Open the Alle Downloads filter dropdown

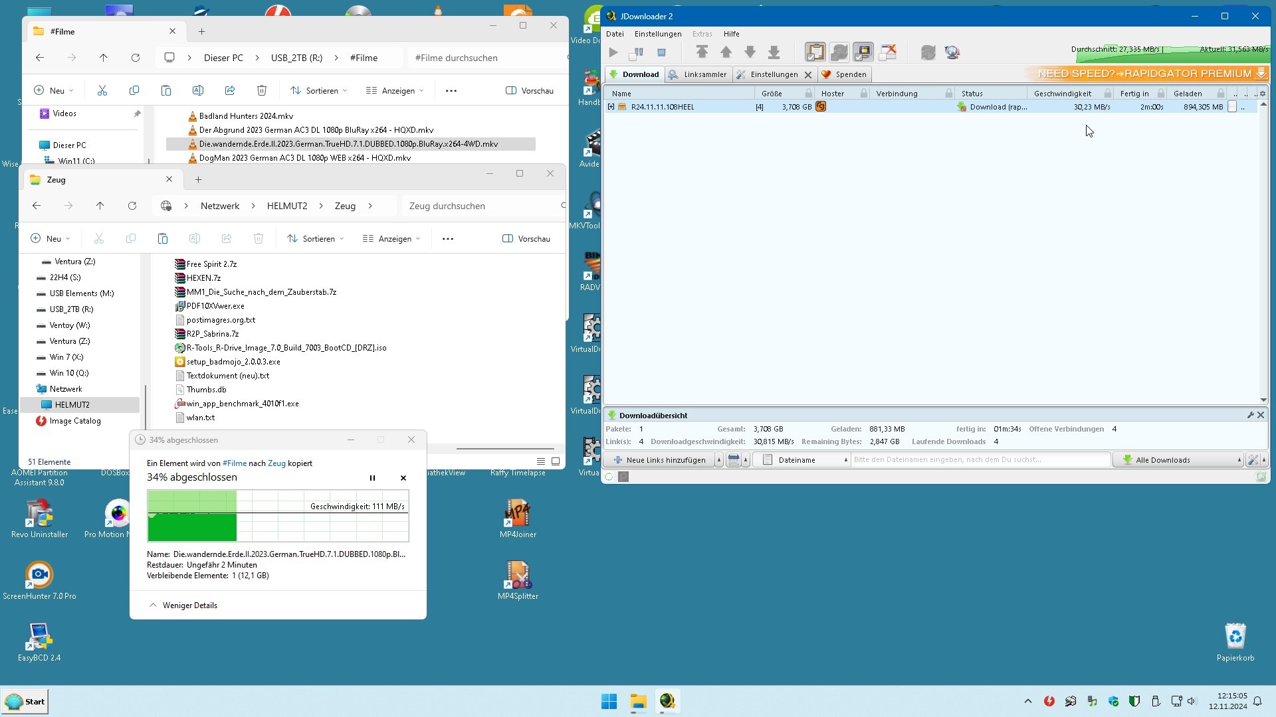1178,459
